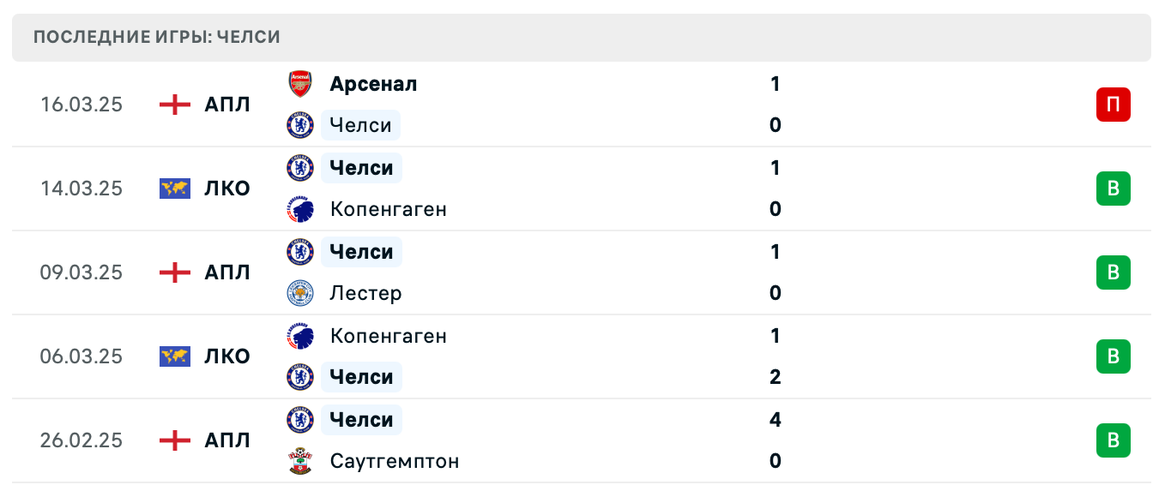Click the red П loss badge
1165x497 pixels.
[1113, 105]
